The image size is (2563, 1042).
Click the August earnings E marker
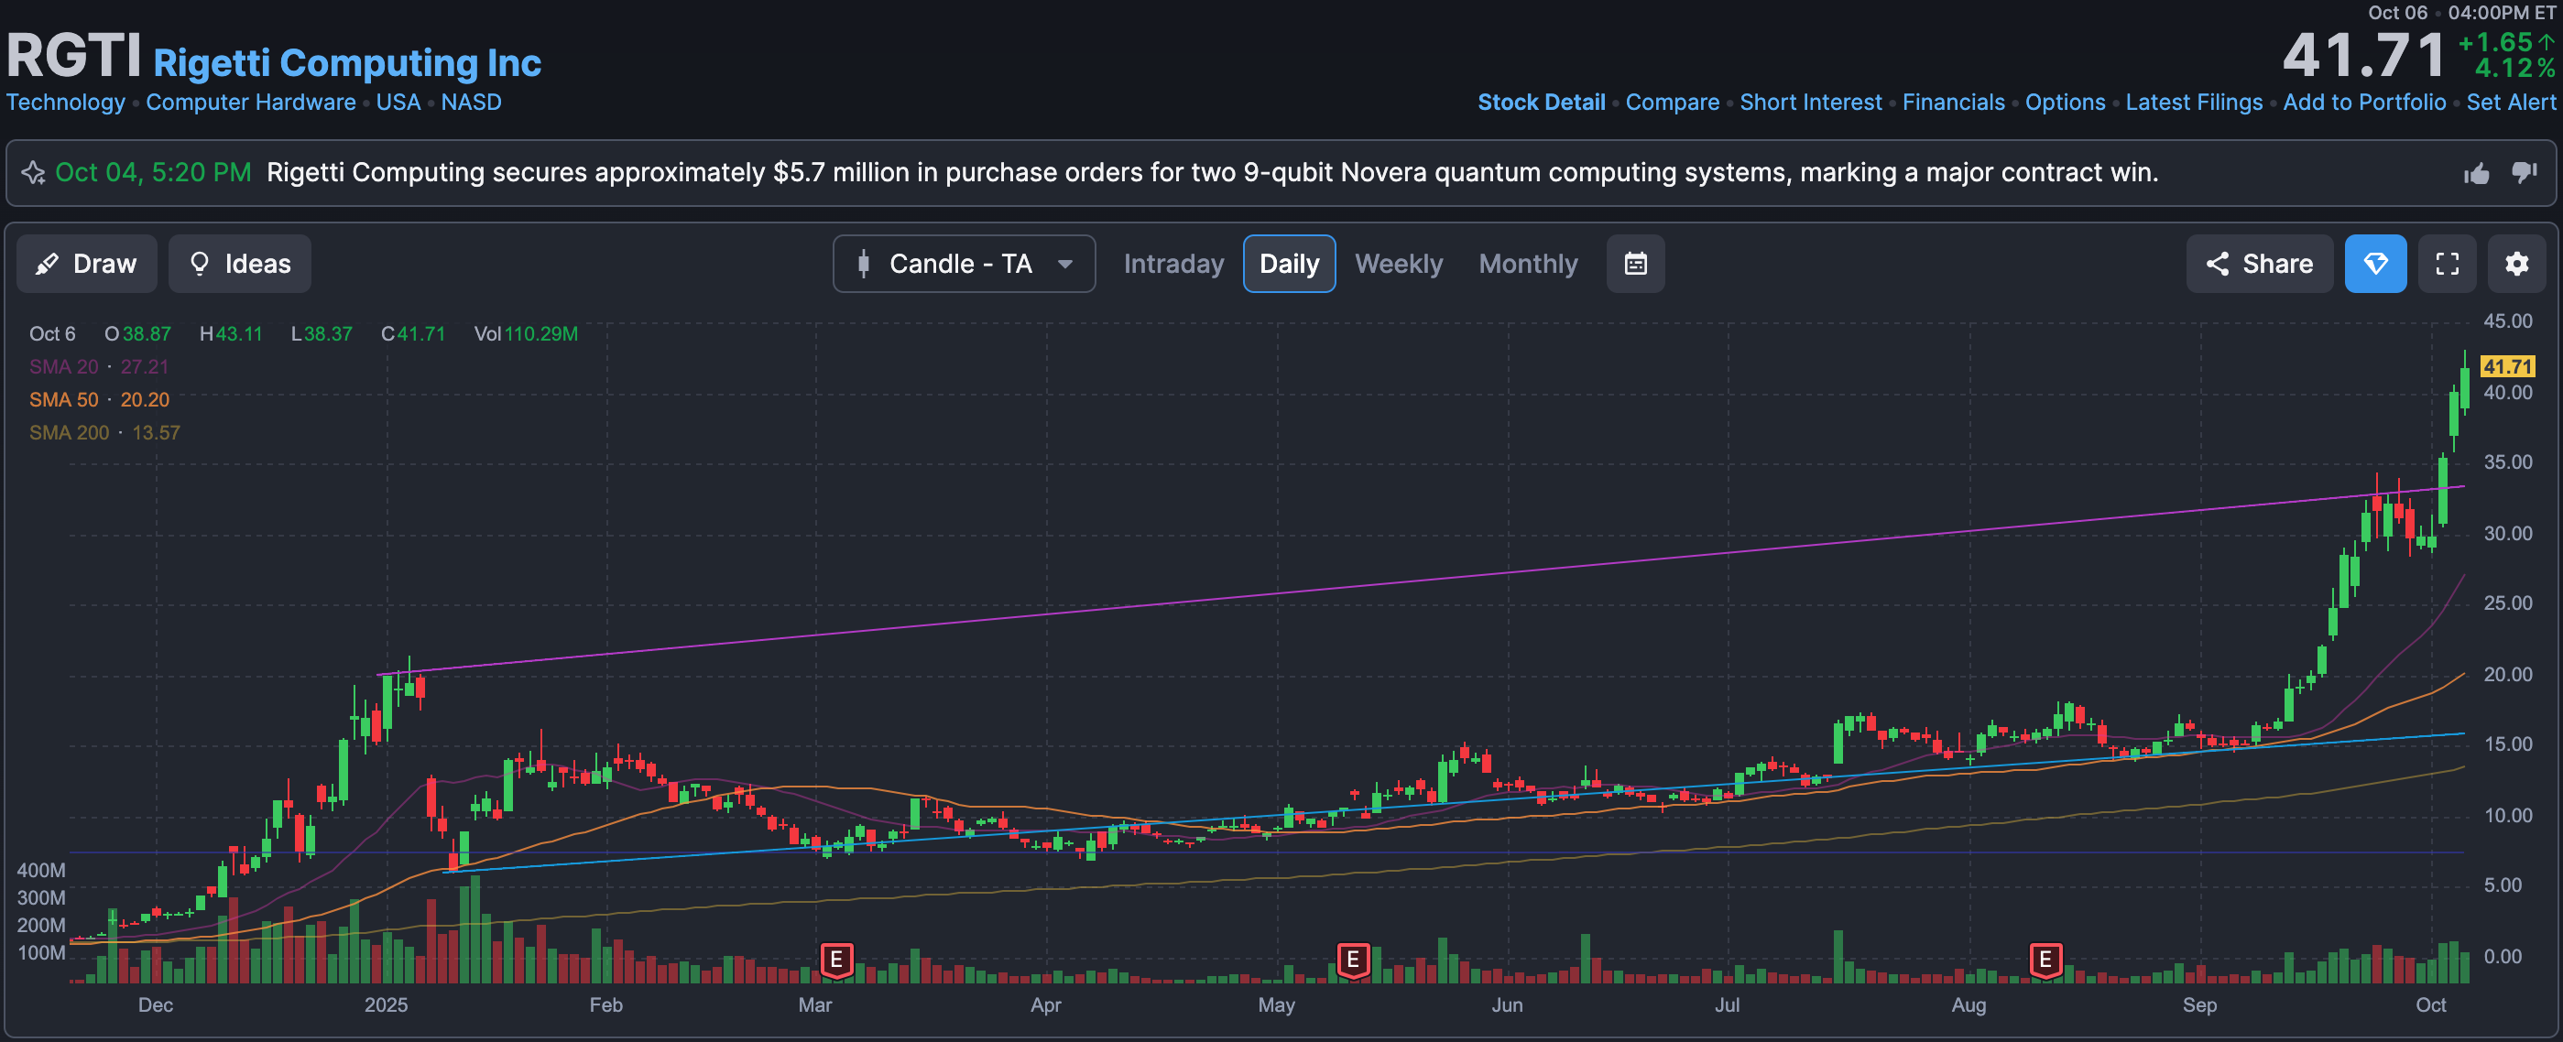point(2045,960)
